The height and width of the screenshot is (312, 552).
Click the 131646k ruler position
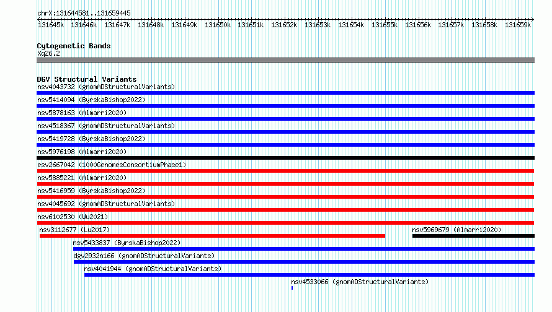click(84, 25)
